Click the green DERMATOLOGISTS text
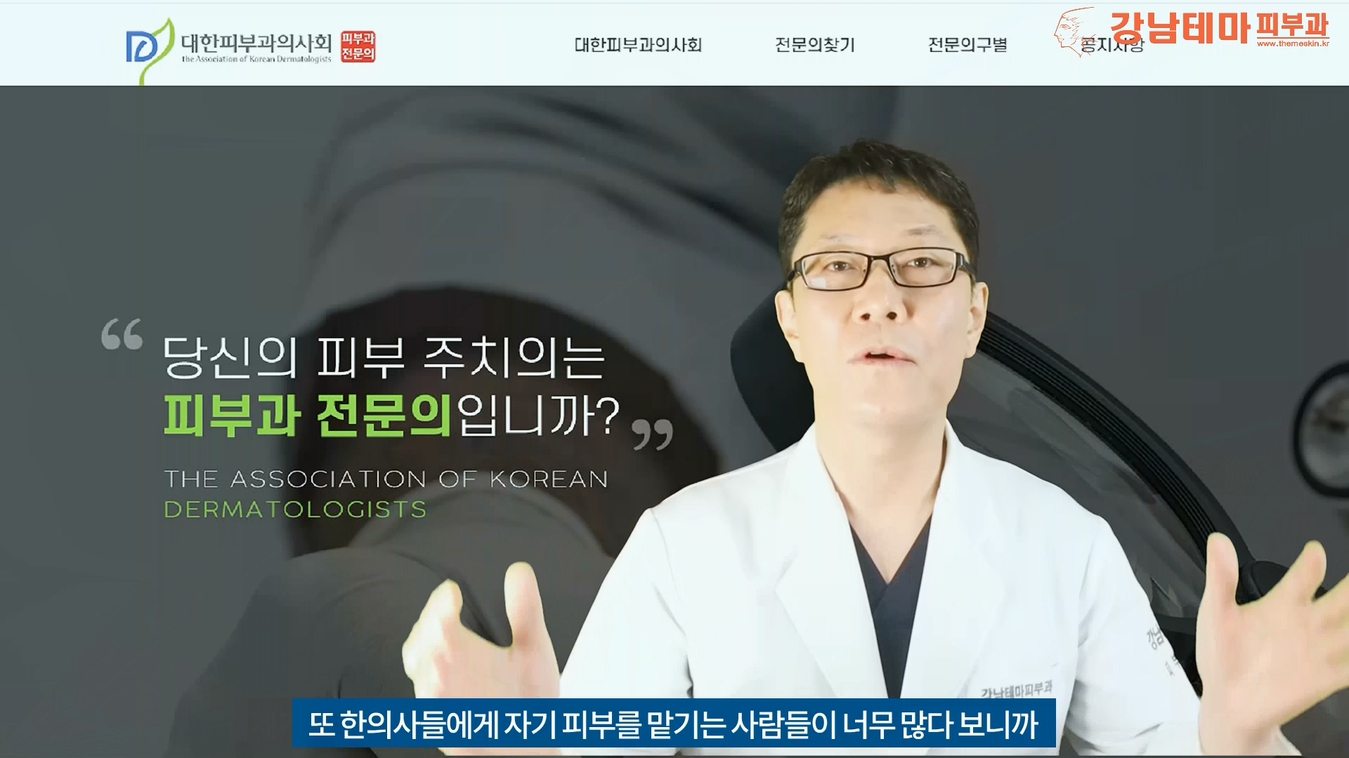Viewport: 1349px width, 758px height. pos(295,510)
